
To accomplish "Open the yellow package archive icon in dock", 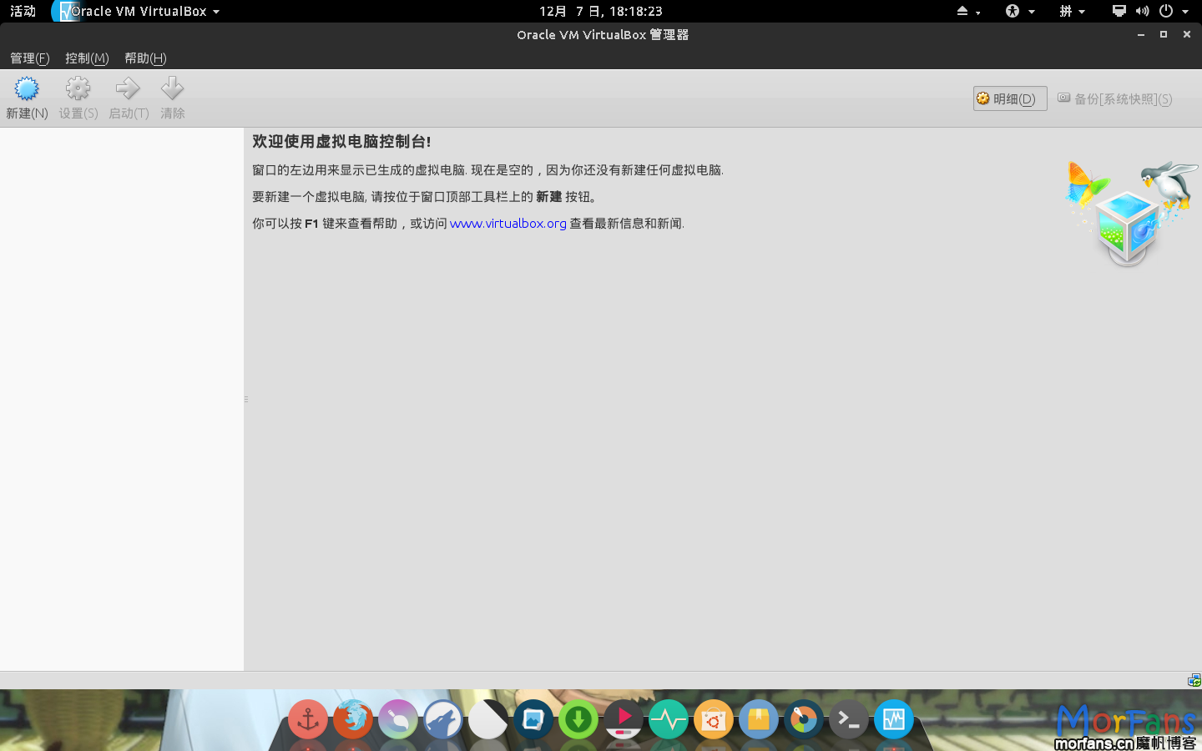I will pos(759,719).
